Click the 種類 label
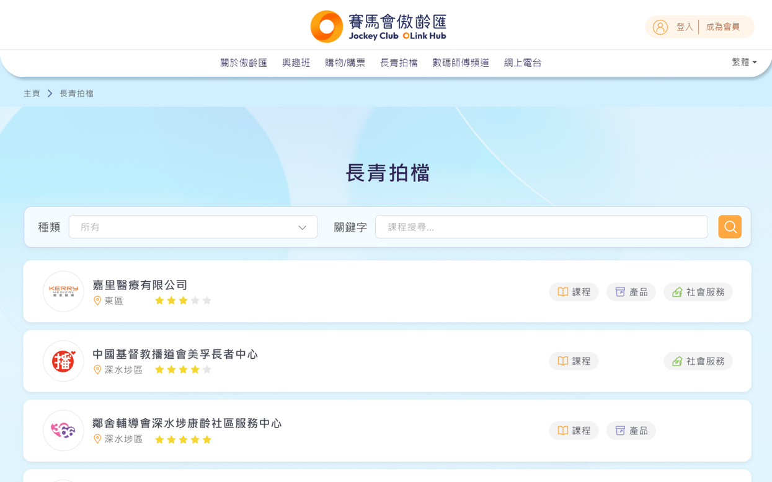Image resolution: width=772 pixels, height=482 pixels. (49, 227)
